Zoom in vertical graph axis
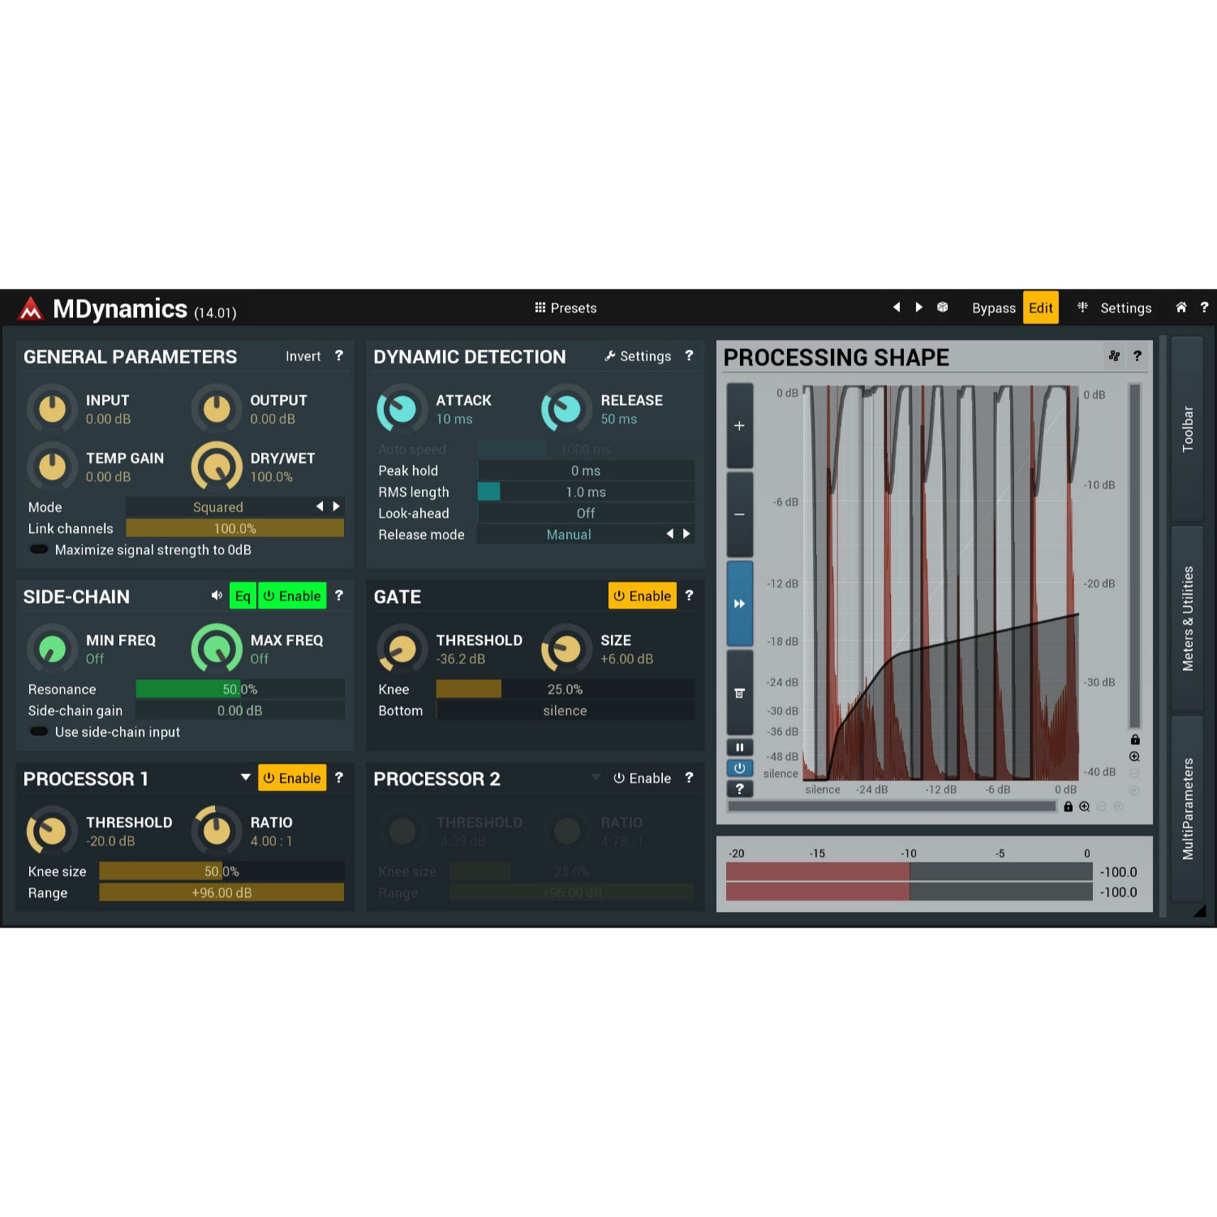Viewport: 1217px width, 1217px height. [1134, 756]
